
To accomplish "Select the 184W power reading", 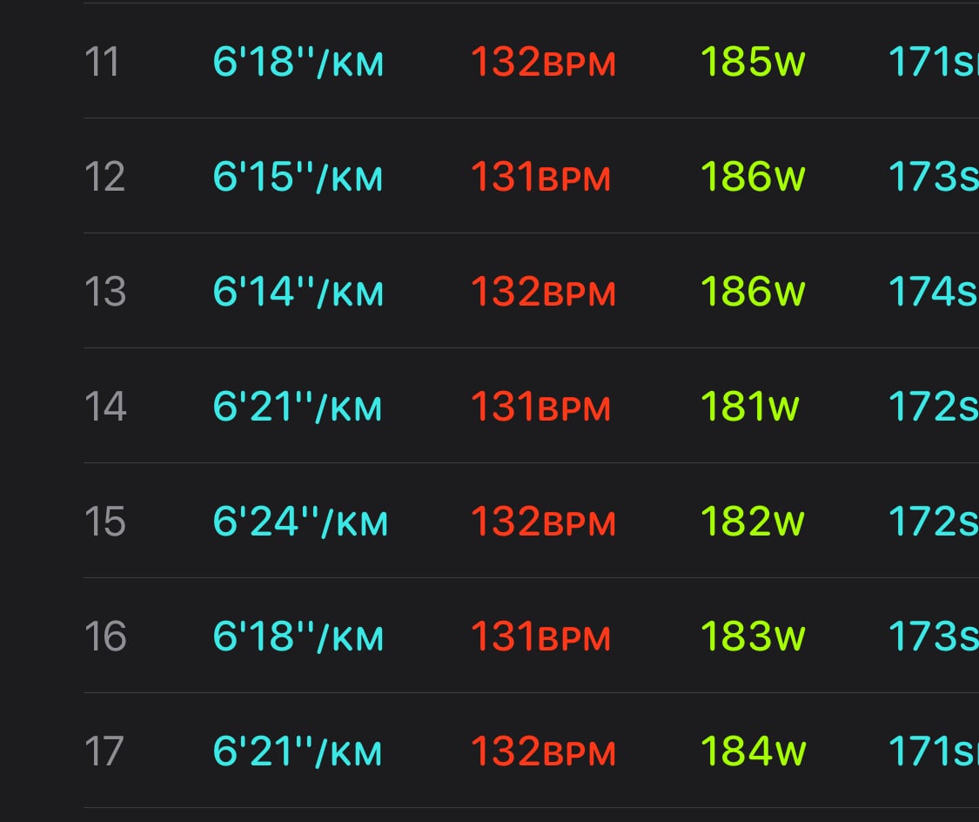I will point(753,751).
